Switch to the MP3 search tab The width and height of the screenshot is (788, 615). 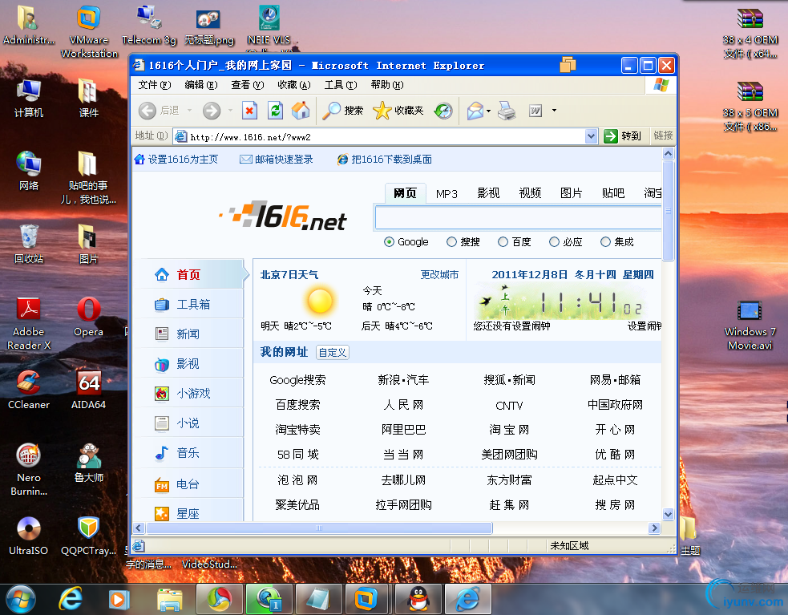[x=447, y=193]
